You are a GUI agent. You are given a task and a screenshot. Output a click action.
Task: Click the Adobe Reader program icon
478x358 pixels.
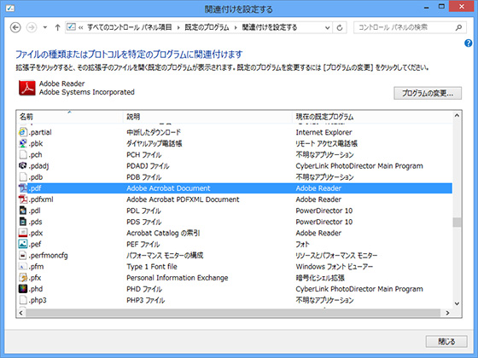(27, 88)
